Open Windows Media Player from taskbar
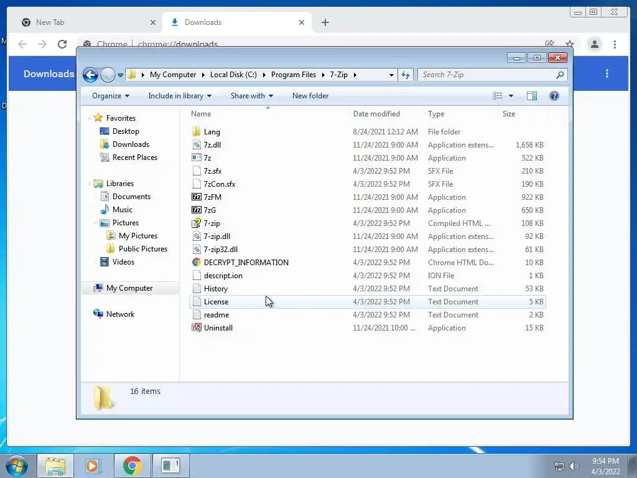This screenshot has height=478, width=637. 92,466
